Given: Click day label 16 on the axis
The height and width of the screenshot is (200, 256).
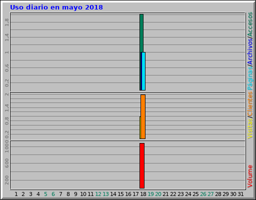Looking at the screenshot, I should (128, 194).
